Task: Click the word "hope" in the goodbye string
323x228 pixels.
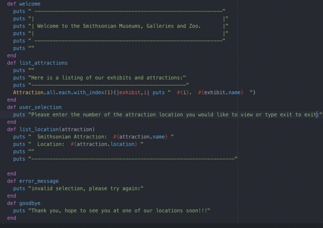Action: [71, 211]
